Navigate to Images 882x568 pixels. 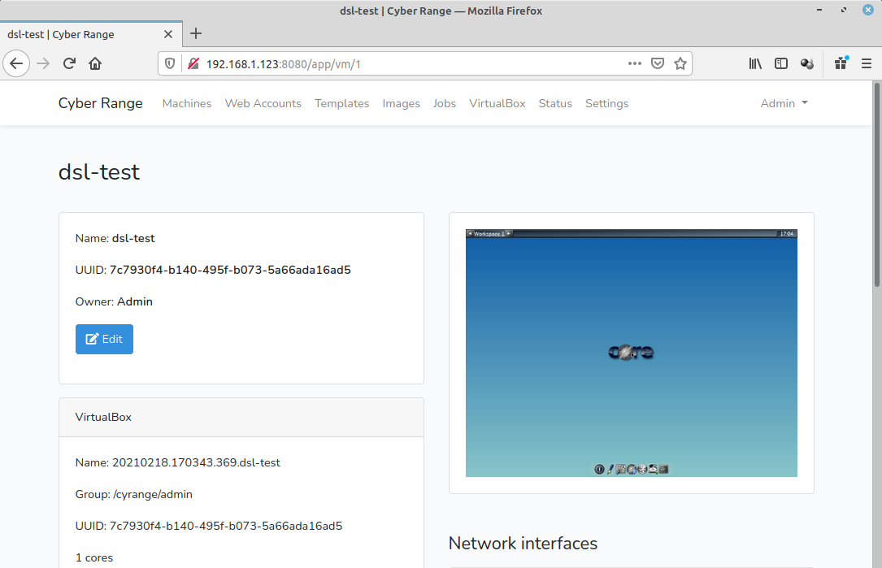tap(401, 103)
